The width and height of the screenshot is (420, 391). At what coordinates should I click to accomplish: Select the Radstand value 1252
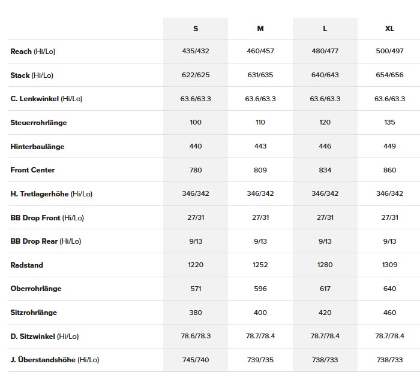(x=260, y=265)
